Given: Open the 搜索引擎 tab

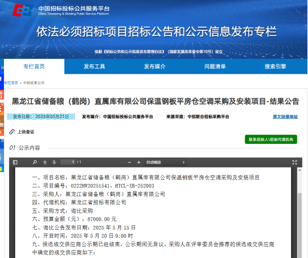Looking at the screenshot, I should click(275, 67).
